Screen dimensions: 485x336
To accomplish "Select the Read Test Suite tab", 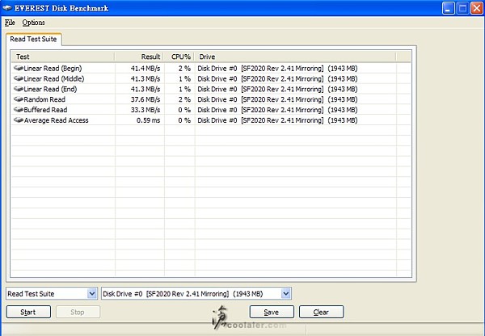I will click(x=33, y=40).
